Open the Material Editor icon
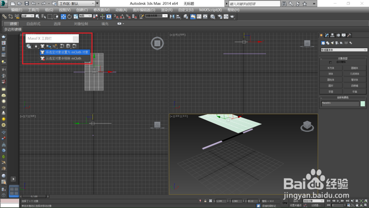This screenshot has width=369, height=208. [x=213, y=17]
